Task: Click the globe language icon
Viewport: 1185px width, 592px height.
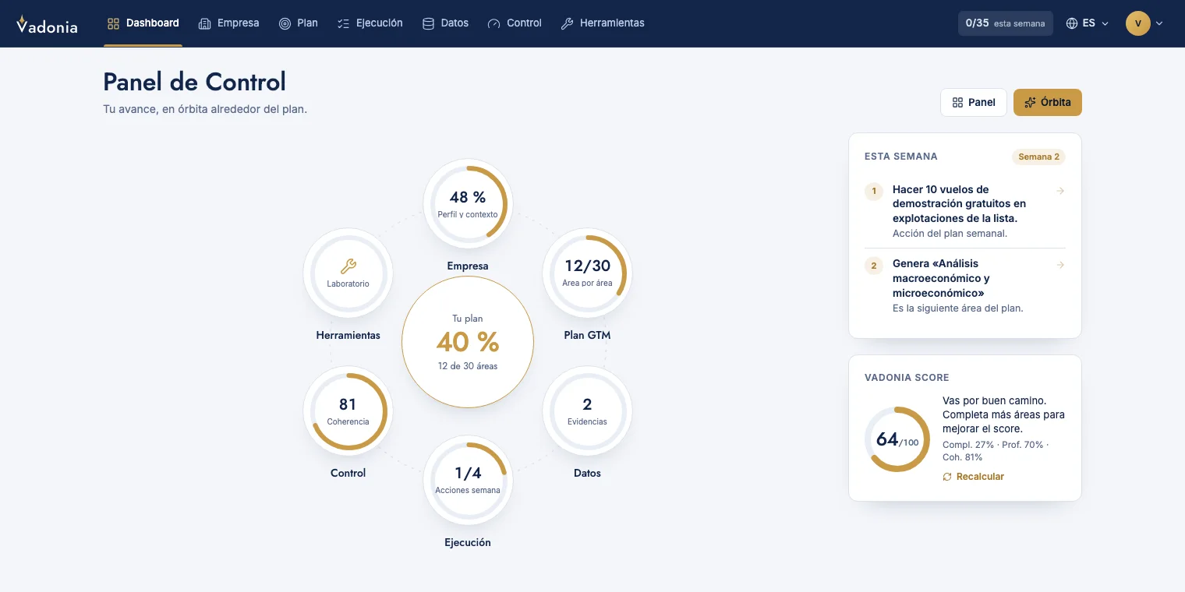Action: (1072, 23)
